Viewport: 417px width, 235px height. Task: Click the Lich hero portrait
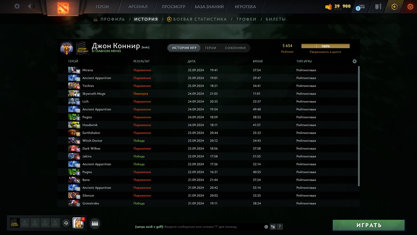click(74, 102)
